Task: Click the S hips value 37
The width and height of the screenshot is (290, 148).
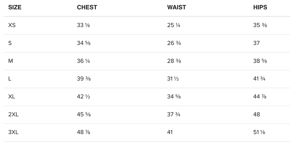Action: [x=257, y=43]
